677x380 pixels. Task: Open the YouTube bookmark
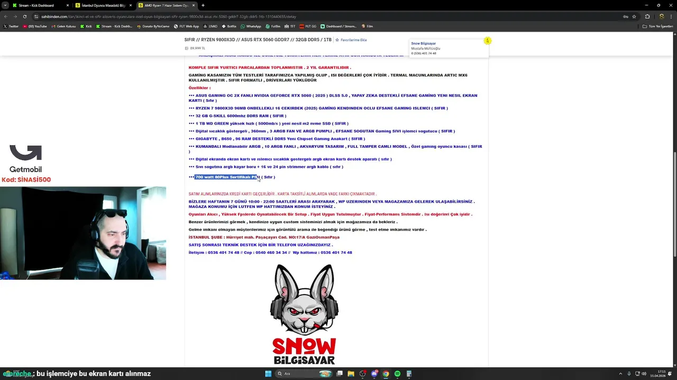[x=35, y=26]
